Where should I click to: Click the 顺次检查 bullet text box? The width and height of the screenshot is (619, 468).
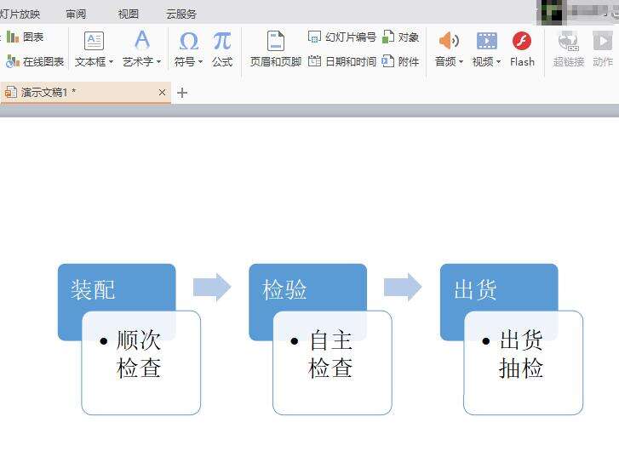tap(141, 362)
